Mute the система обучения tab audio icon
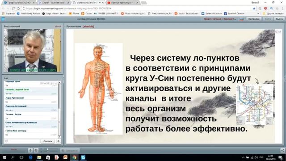286x161 pixels. coord(100,3)
